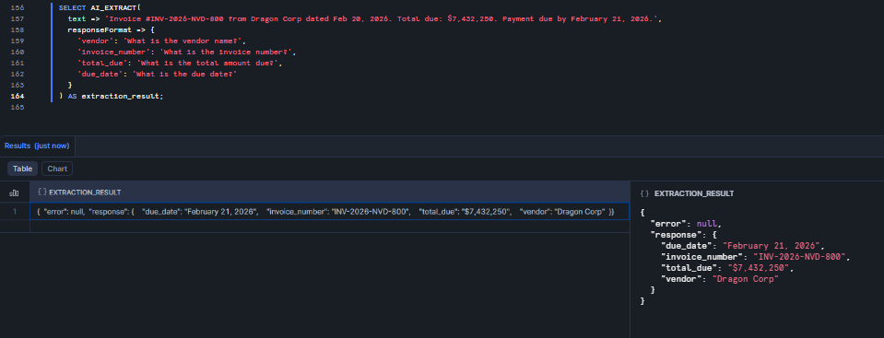Click the 'due_date' question line
The image size is (884, 338).
click(x=157, y=74)
